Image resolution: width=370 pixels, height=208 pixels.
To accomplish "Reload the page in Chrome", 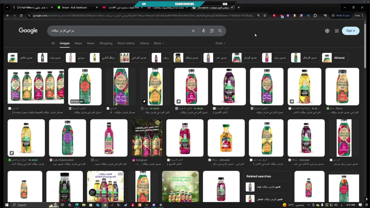I will click(x=21, y=16).
